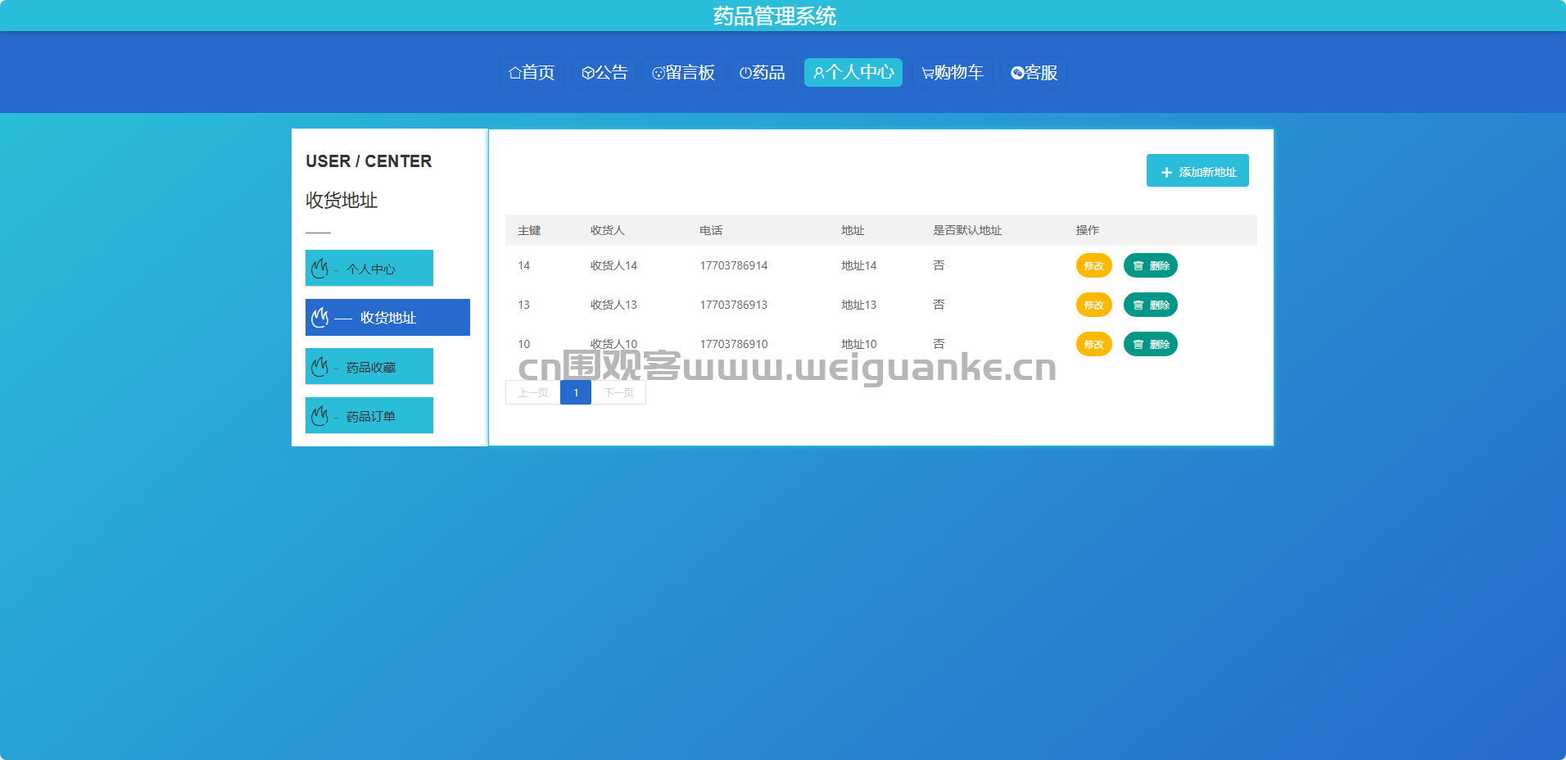The width and height of the screenshot is (1566, 760).
Task: Click the plus icon on 添加新地址 button
Action: [1167, 172]
